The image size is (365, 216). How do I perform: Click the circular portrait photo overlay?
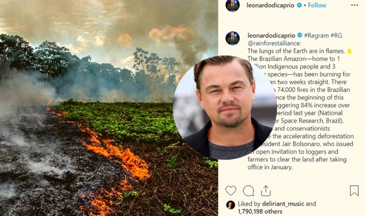pos(225,108)
